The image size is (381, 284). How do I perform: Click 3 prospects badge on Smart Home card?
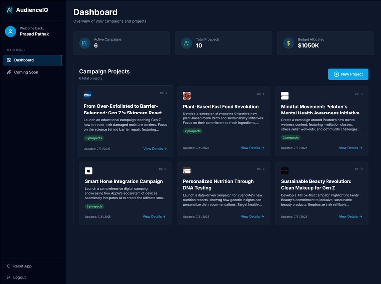click(x=95, y=206)
